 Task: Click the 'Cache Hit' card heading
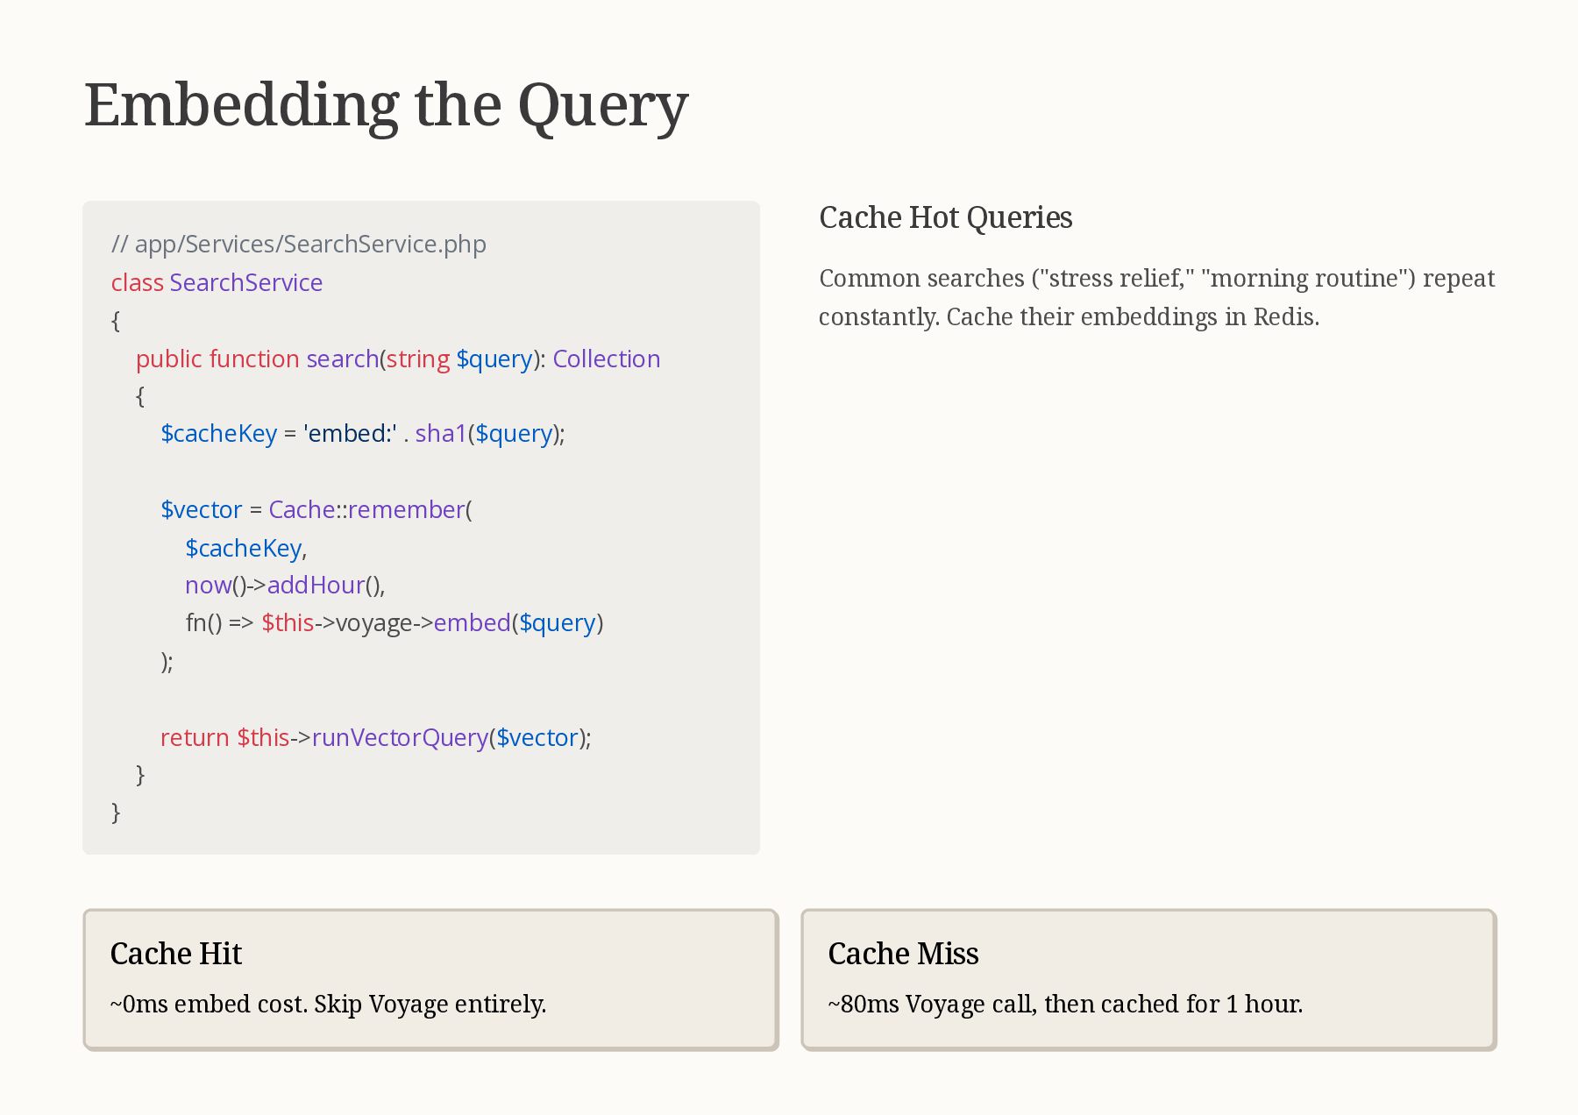click(176, 954)
